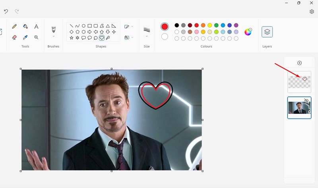
Task: Pick the brown colour swatch
Action: (x=190, y=32)
